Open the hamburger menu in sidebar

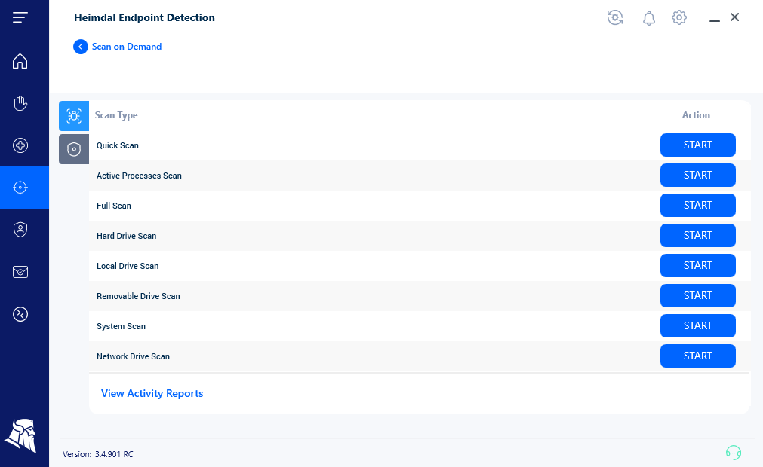pyautogui.click(x=20, y=17)
